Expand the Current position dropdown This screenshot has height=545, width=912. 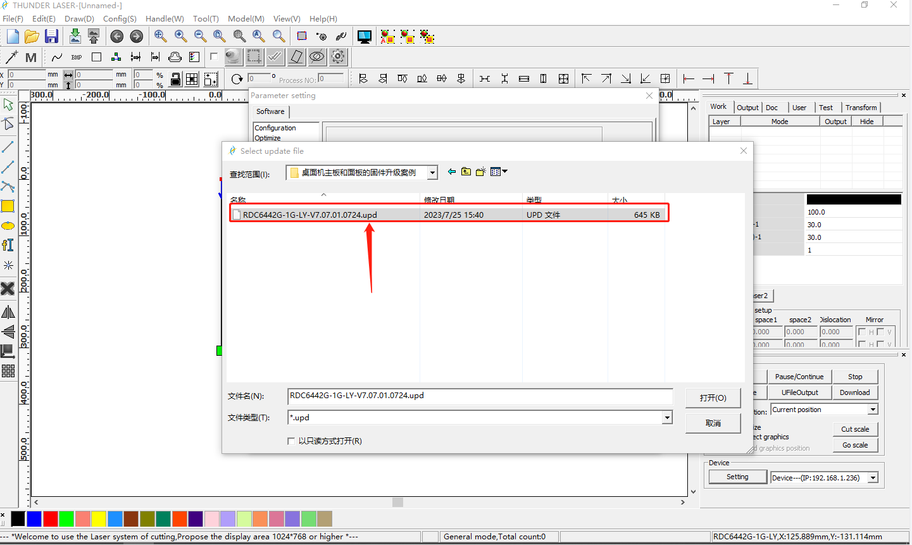click(x=873, y=410)
